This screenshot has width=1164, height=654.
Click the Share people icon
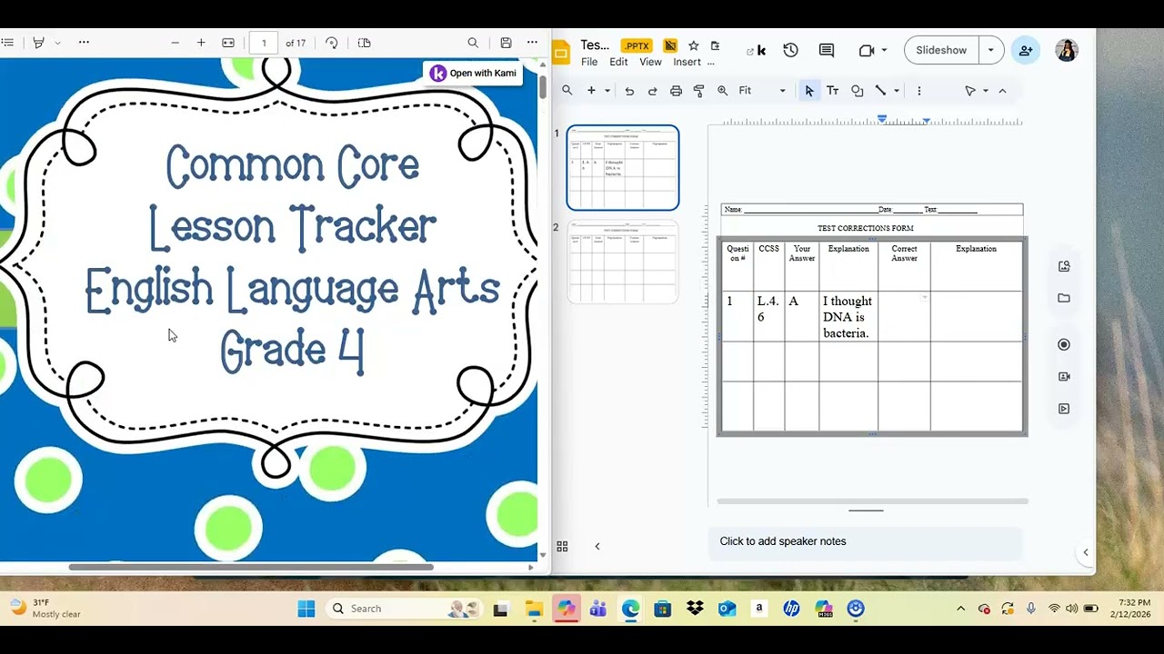coord(1026,51)
